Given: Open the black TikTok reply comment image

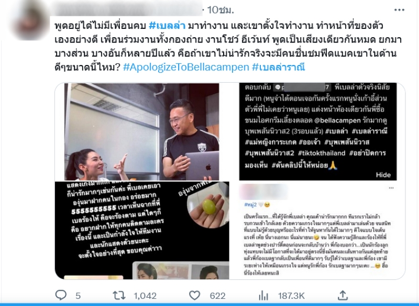Looking at the screenshot, I should coord(318,132).
